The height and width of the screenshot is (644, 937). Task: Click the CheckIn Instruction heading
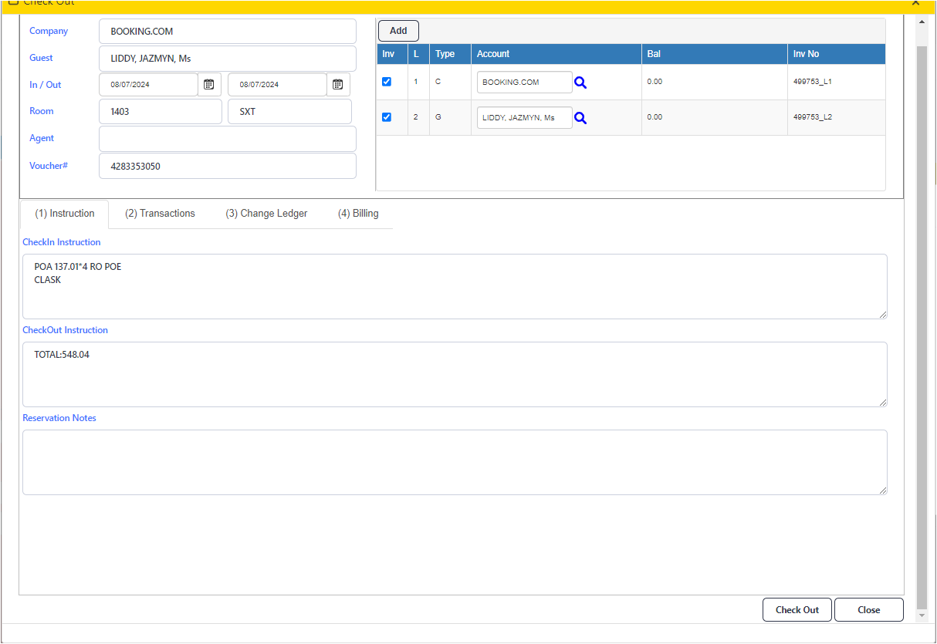62,242
